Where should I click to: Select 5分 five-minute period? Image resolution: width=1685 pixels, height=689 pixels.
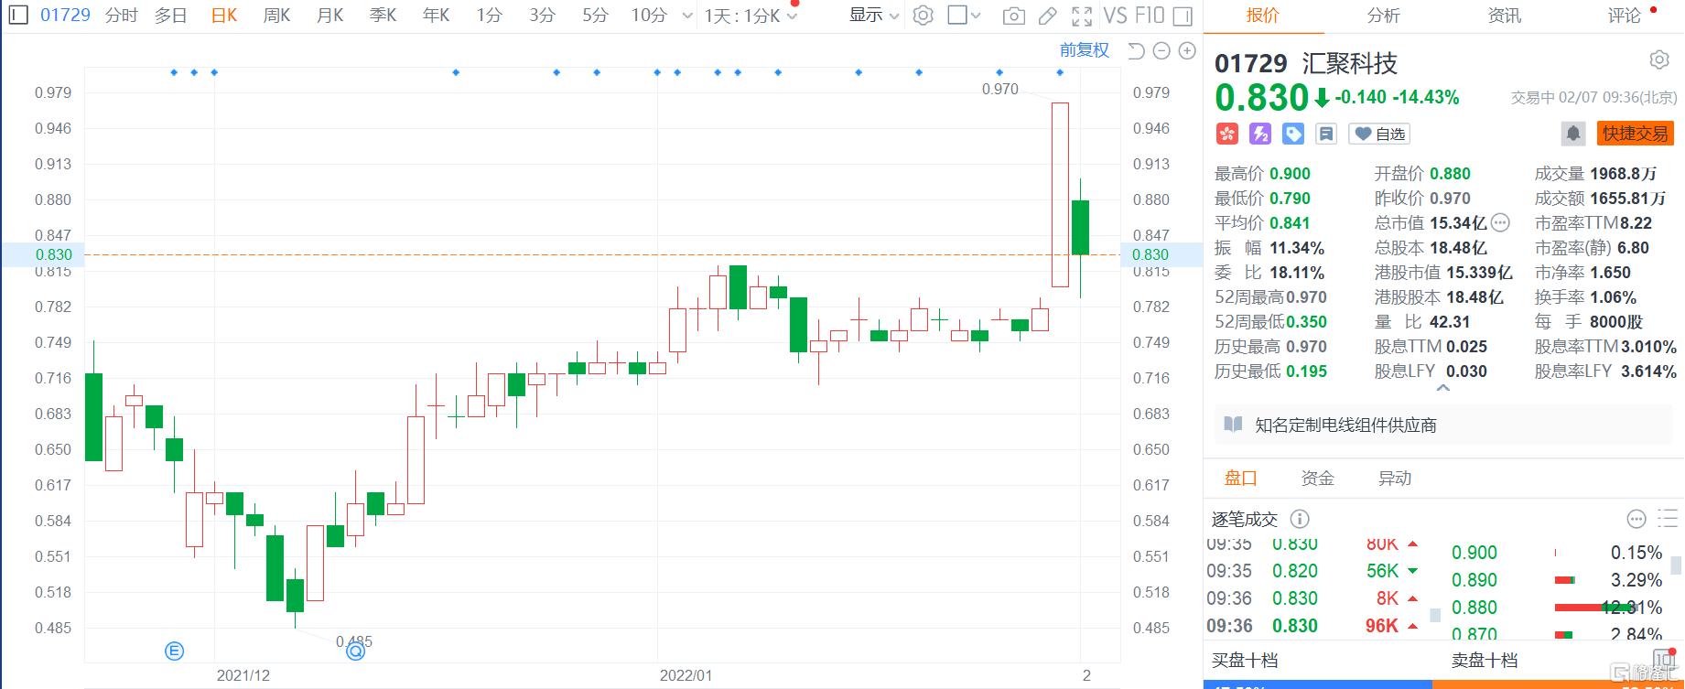(x=595, y=16)
